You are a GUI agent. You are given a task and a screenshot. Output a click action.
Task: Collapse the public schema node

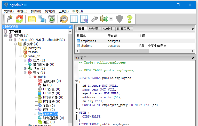(30, 77)
